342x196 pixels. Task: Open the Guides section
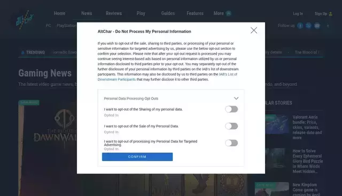coord(168,13)
